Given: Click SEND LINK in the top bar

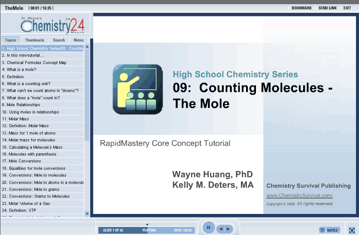Looking at the screenshot, I should (x=327, y=8).
